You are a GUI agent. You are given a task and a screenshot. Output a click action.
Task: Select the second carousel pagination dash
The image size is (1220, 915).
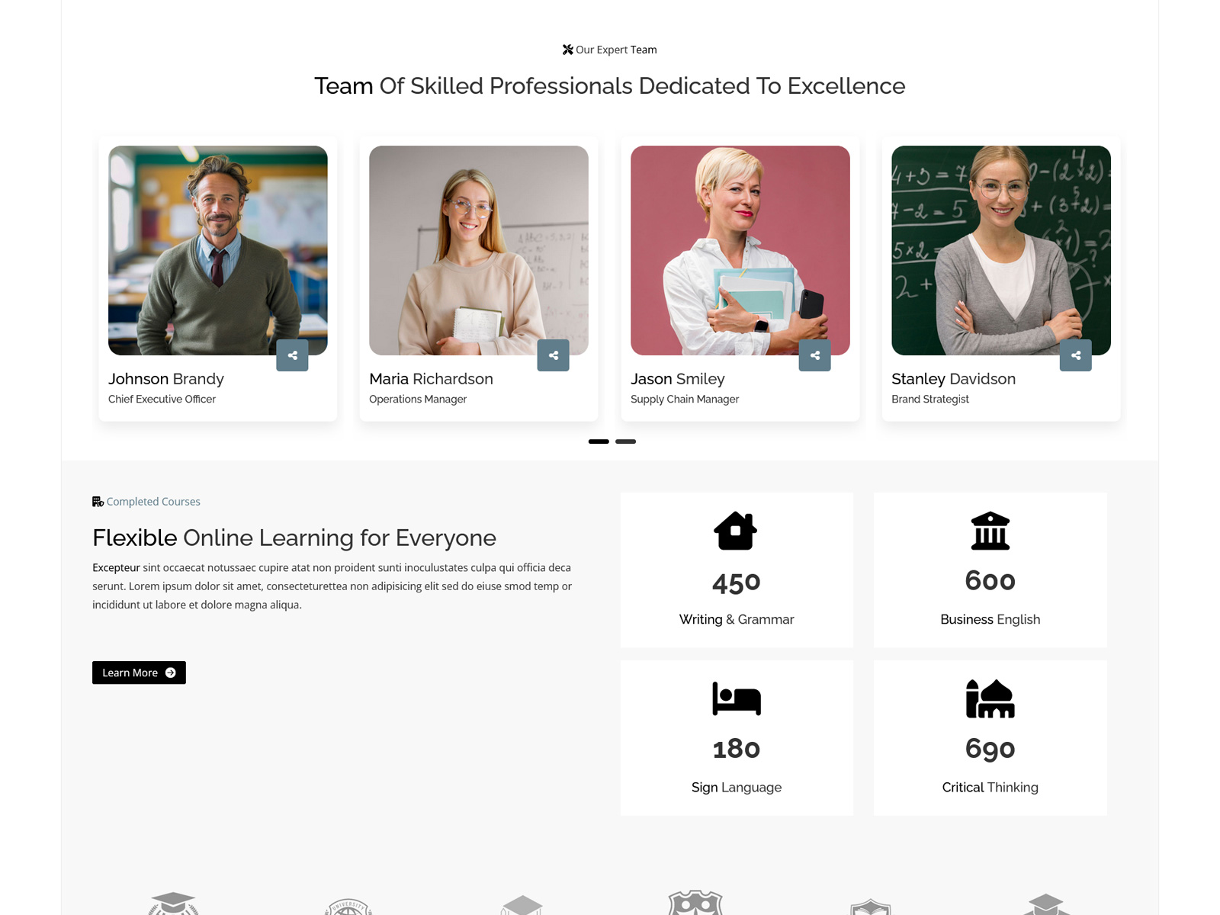(626, 441)
